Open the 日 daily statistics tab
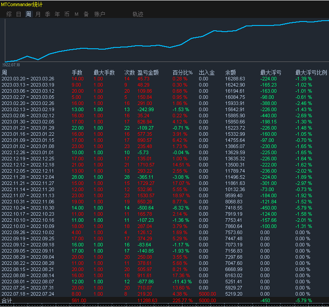The image size is (329, 307). click(19, 14)
